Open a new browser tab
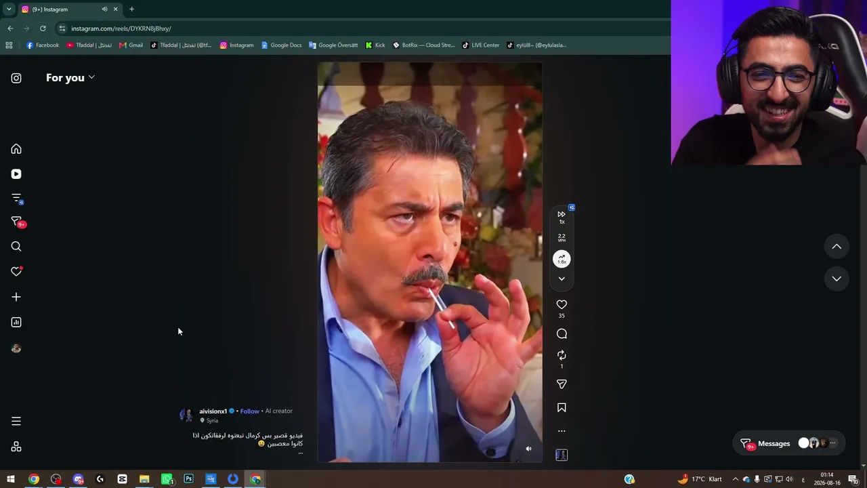867x488 pixels. pyautogui.click(x=131, y=9)
